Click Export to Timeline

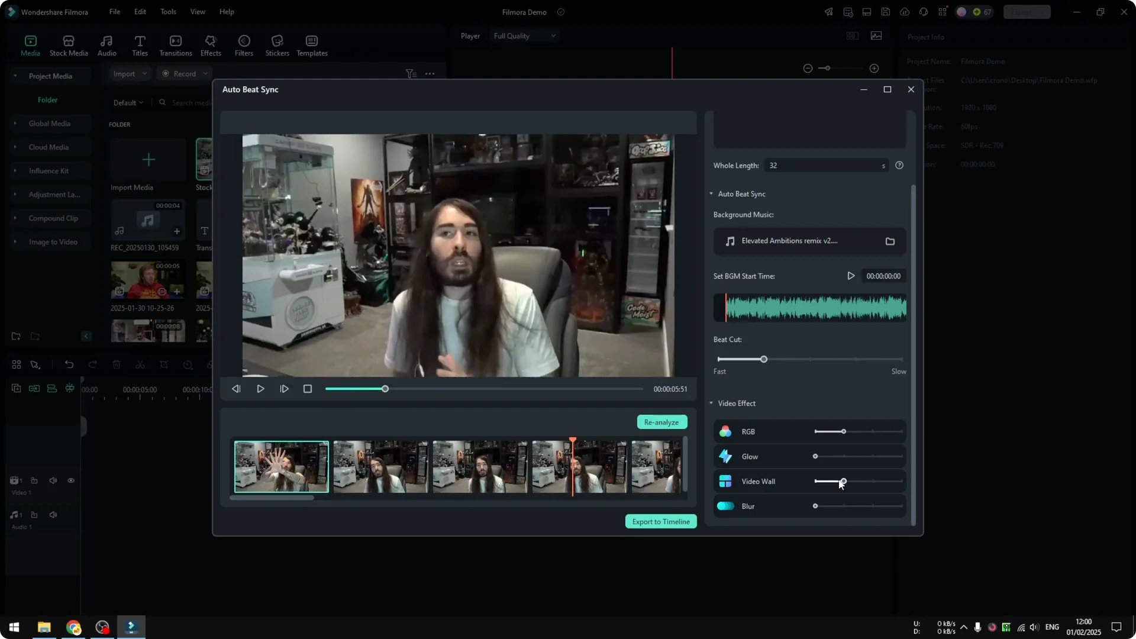coord(660,521)
